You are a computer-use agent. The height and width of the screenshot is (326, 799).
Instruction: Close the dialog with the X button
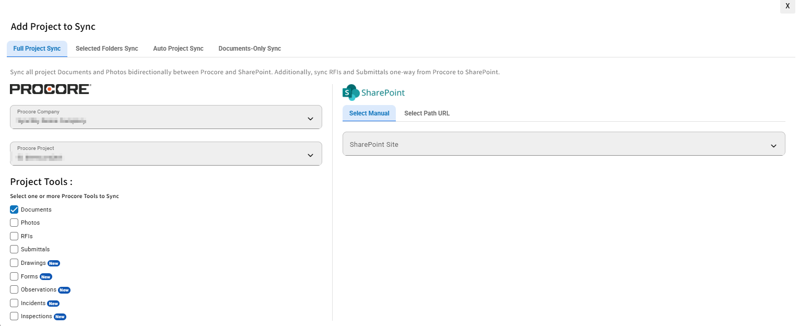[x=788, y=6]
